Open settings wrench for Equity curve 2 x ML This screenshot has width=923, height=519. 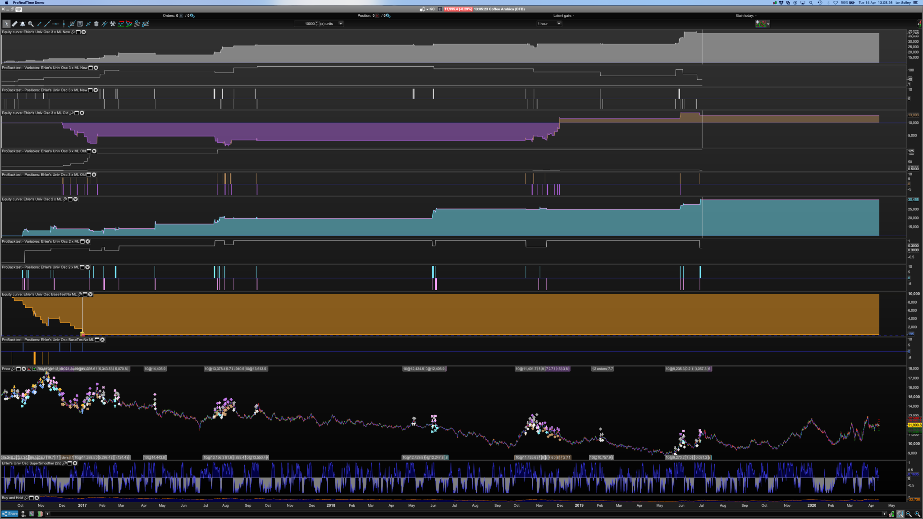click(x=65, y=199)
